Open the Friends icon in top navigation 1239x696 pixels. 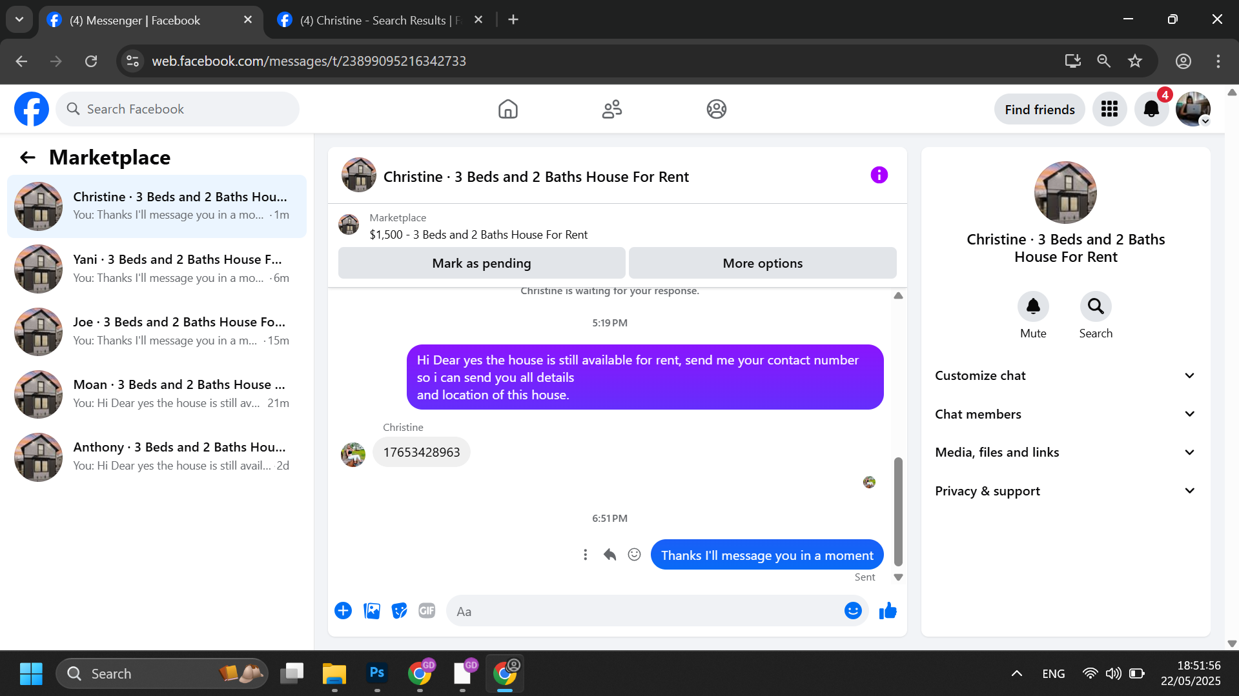[612, 109]
